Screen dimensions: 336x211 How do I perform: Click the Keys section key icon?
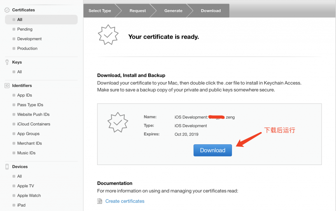point(7,62)
